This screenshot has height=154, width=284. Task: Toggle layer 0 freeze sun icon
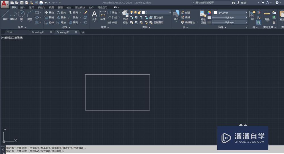tap(135, 12)
